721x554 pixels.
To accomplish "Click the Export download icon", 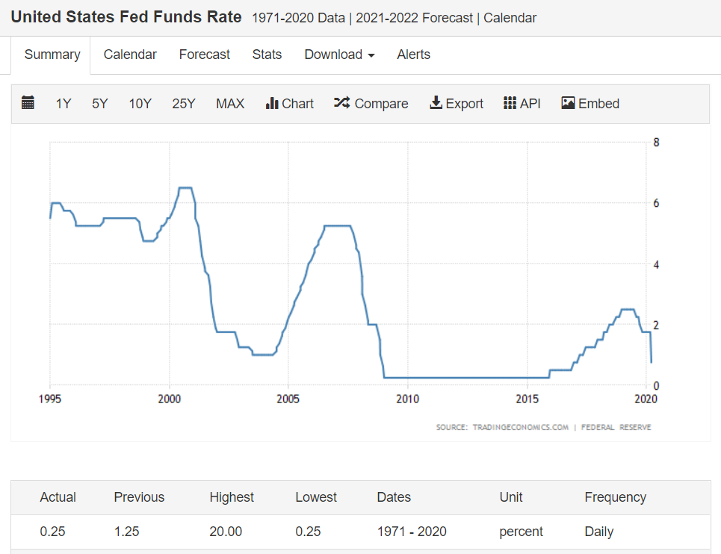I will [436, 103].
